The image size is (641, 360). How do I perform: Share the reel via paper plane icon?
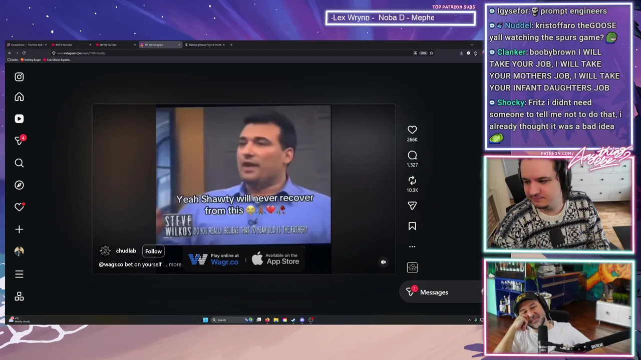tap(412, 205)
